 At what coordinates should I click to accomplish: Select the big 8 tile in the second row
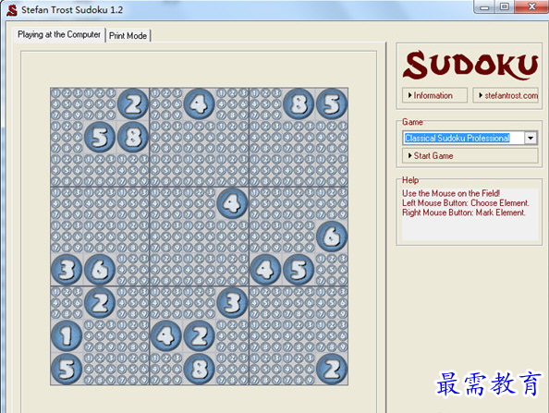133,137
